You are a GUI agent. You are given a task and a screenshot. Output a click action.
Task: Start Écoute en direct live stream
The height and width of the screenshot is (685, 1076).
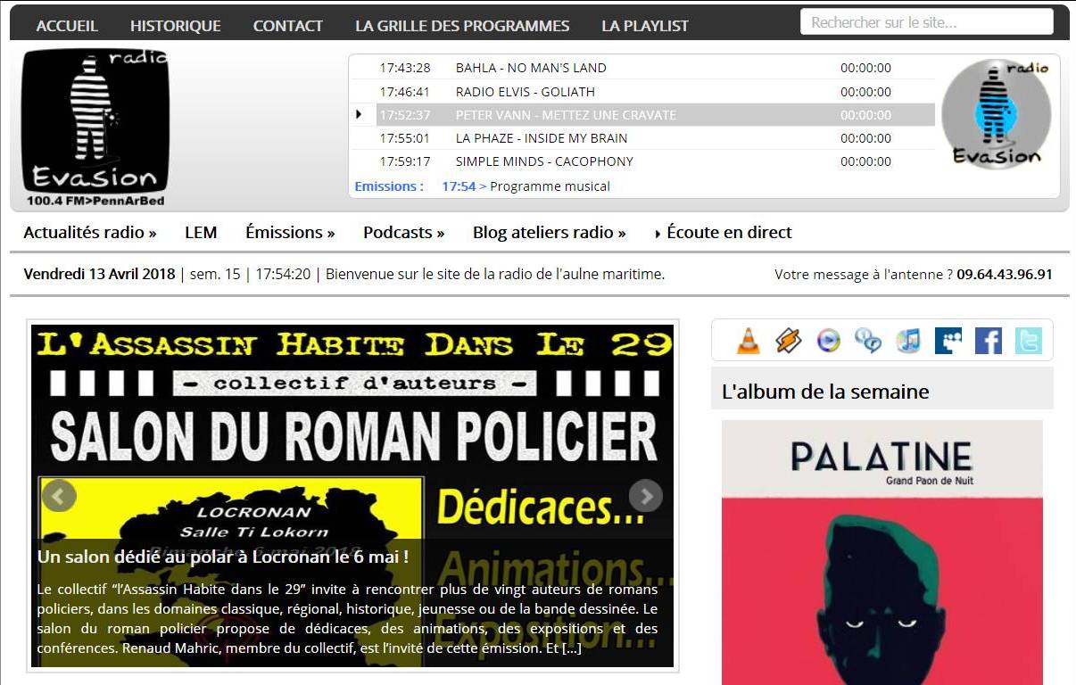(724, 232)
